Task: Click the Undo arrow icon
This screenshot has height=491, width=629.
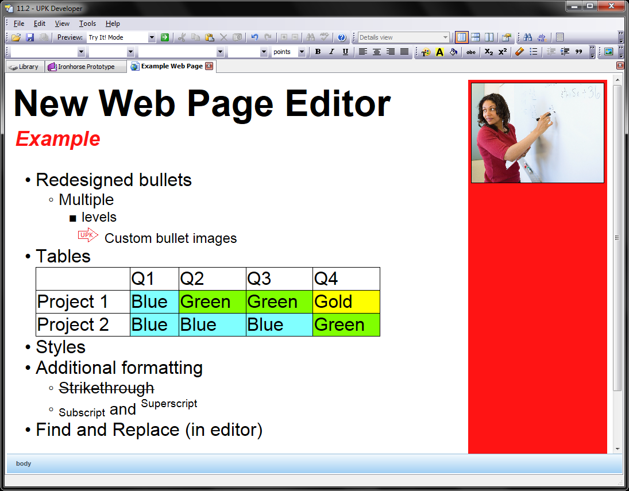Action: [x=254, y=37]
